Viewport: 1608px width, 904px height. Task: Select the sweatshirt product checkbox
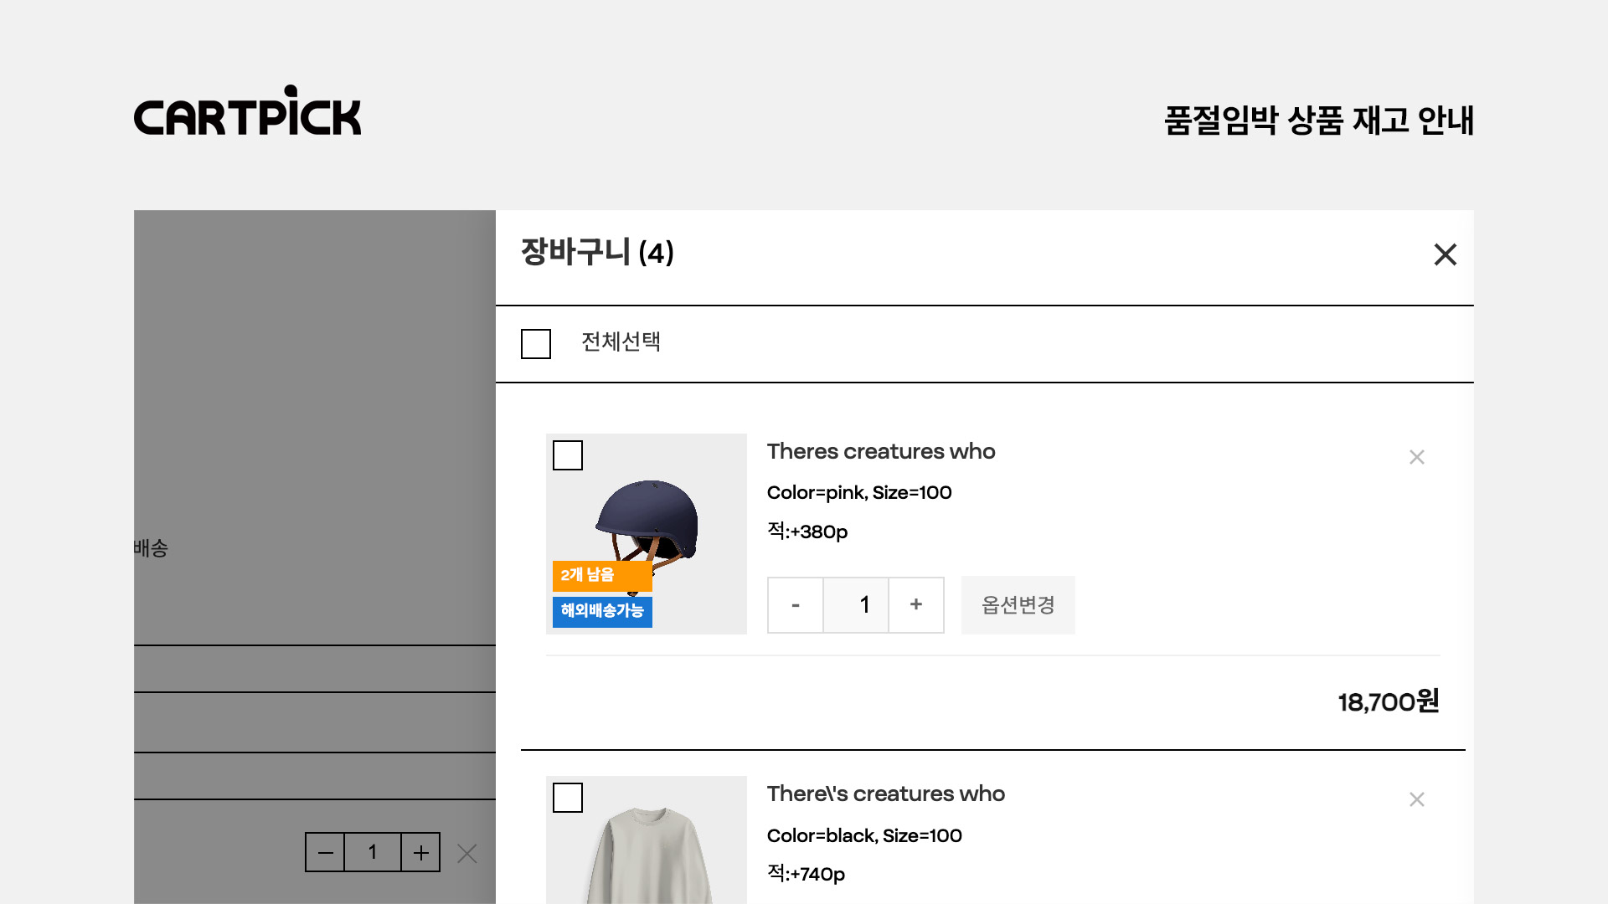[x=568, y=798]
